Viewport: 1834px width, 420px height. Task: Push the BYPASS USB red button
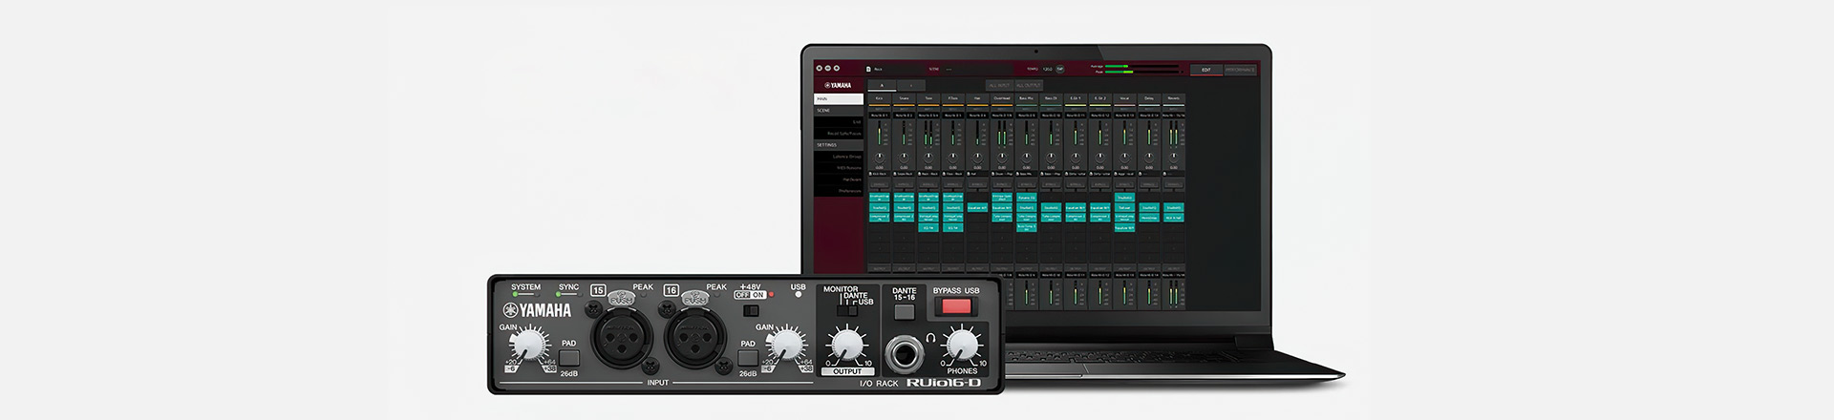(956, 306)
